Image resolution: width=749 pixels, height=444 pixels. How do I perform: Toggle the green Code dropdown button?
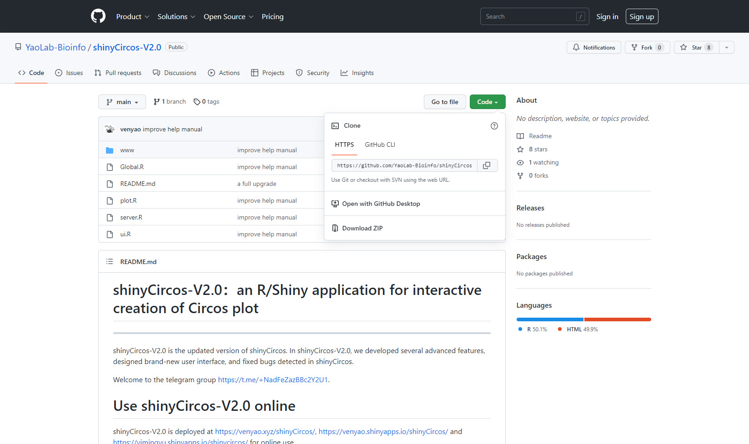pos(488,102)
